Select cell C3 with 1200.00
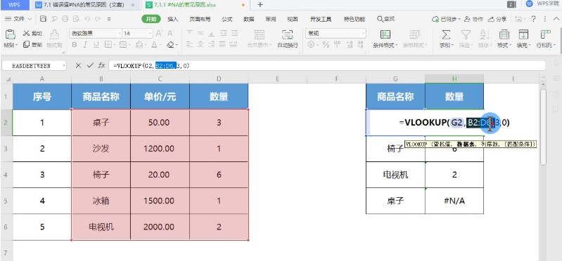This screenshot has height=261, width=562. 160,149
